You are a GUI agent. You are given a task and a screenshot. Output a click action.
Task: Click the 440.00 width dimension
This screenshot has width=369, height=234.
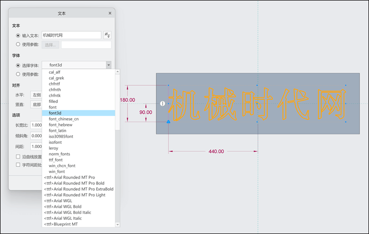point(216,151)
